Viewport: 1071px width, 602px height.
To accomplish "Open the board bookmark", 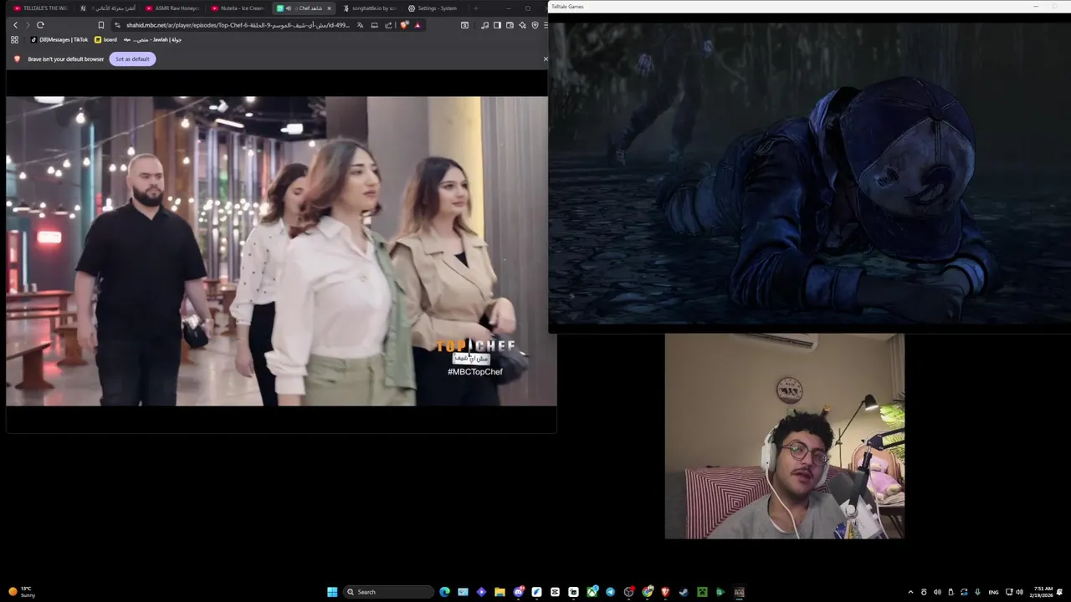I will point(105,39).
